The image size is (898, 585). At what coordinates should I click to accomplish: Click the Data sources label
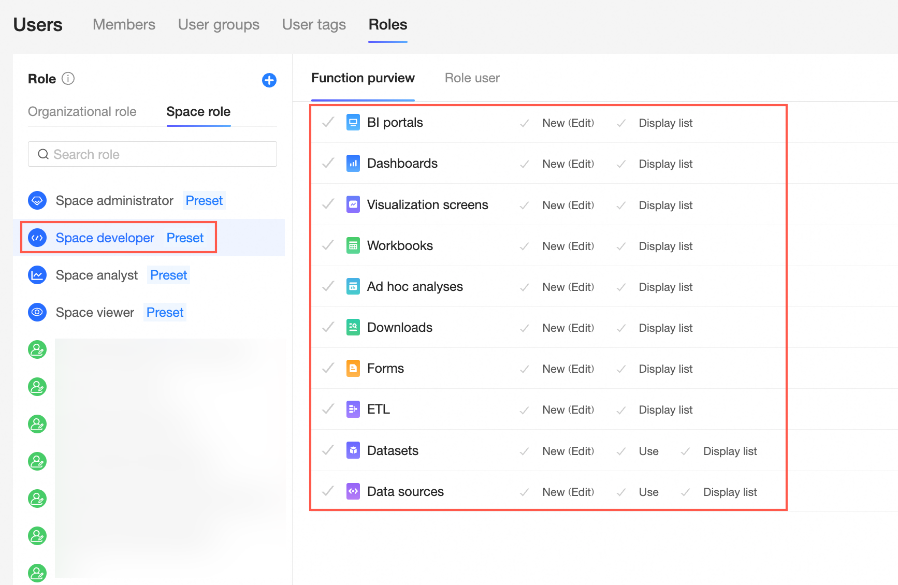tap(405, 491)
